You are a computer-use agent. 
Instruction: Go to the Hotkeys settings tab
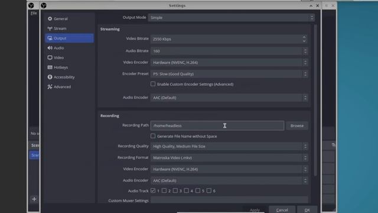point(70,67)
